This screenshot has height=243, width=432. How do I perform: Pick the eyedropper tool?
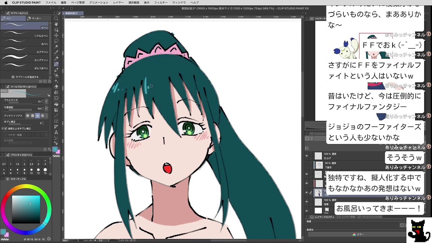[56, 52]
